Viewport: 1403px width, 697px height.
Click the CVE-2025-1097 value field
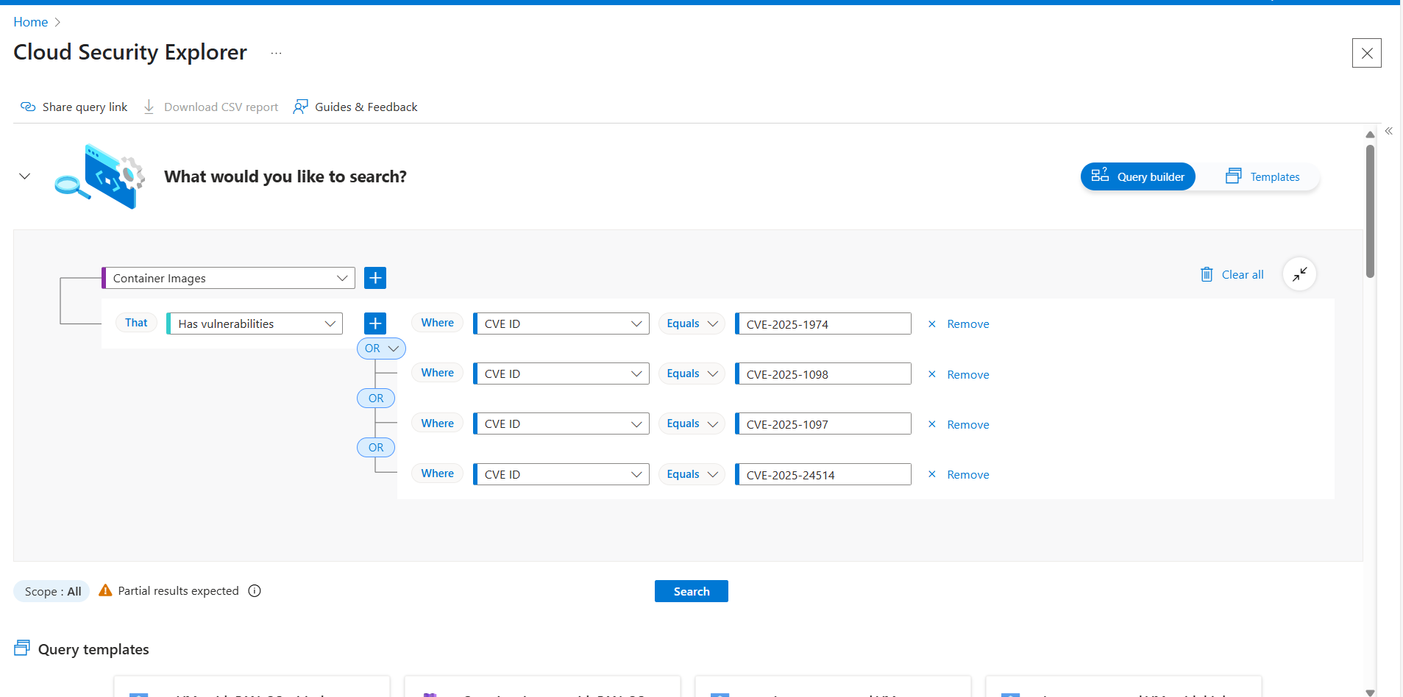[x=823, y=423]
